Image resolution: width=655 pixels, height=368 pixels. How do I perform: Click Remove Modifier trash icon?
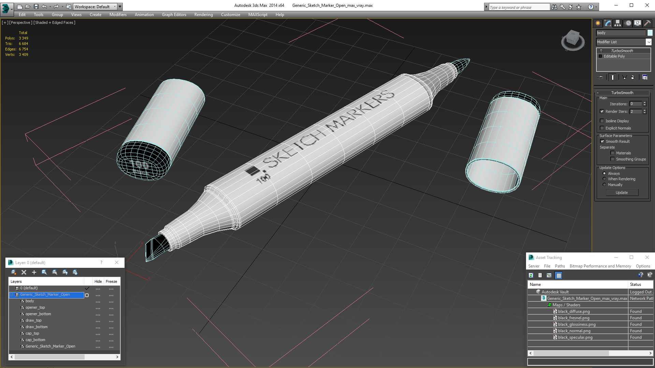click(632, 77)
